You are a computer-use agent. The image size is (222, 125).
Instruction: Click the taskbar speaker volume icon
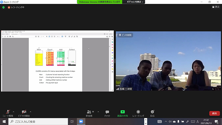click(170, 122)
